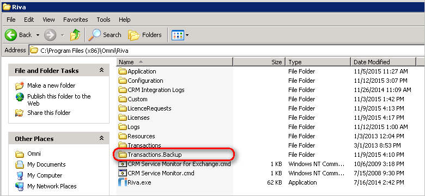The height and width of the screenshot is (196, 425).
Task: Click Publish this folder to the Web
Action: click(x=59, y=100)
